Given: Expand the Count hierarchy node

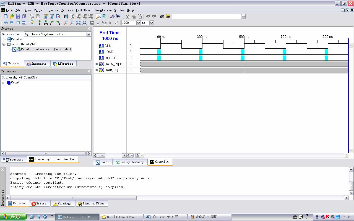Looking at the screenshot, I should (x=4, y=83).
